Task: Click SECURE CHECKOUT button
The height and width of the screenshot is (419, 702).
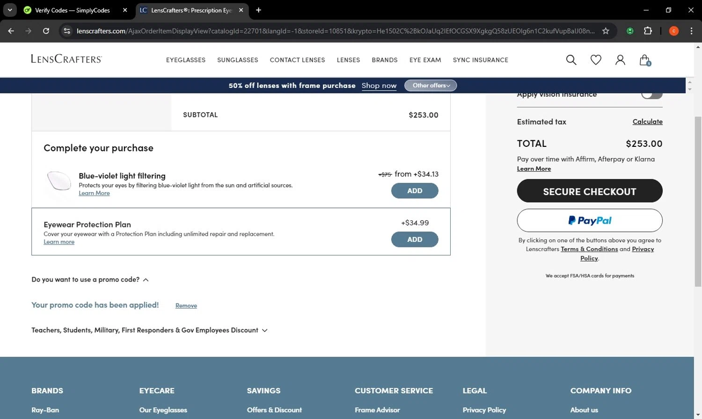Action: 590,191
